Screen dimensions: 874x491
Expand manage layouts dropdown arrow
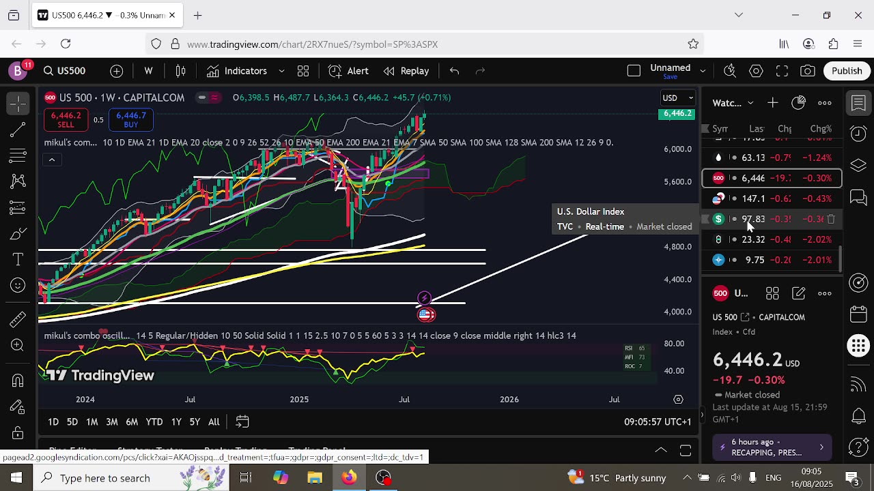[x=703, y=71]
